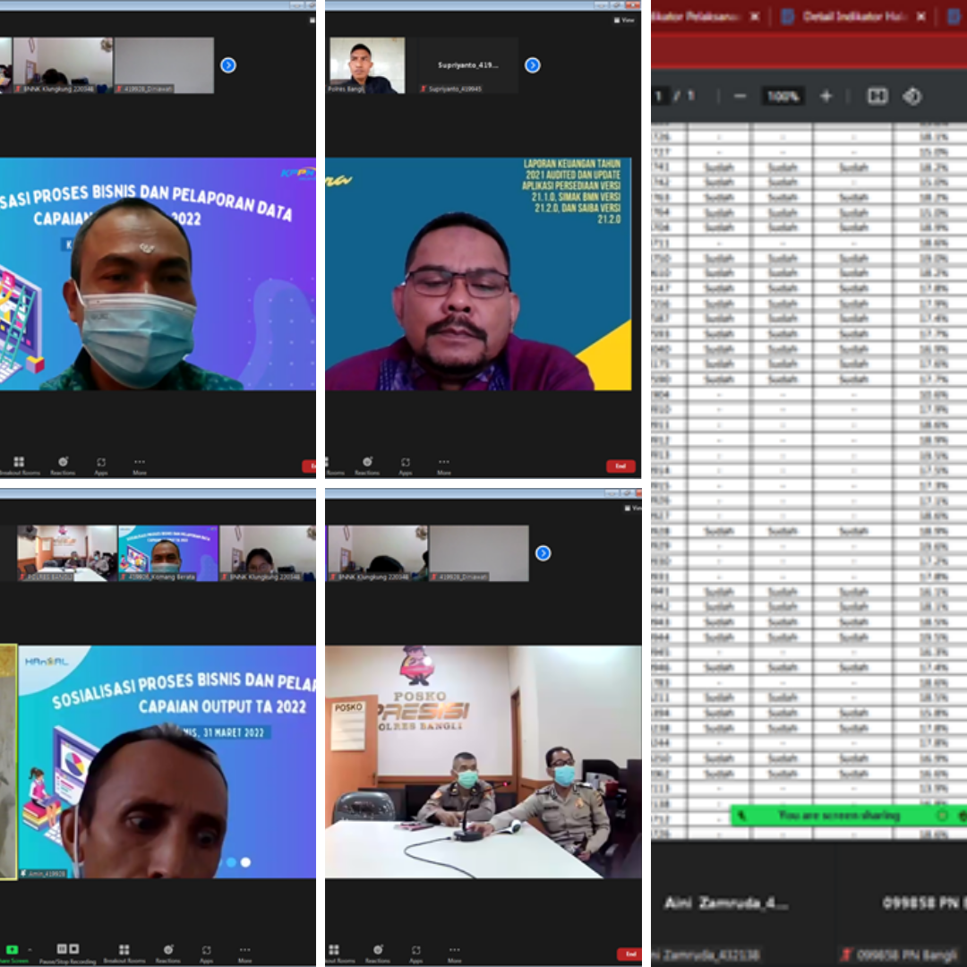967x967 pixels.
Task: Click the fit-to-page icon in PDF toolbar
Action: click(877, 96)
